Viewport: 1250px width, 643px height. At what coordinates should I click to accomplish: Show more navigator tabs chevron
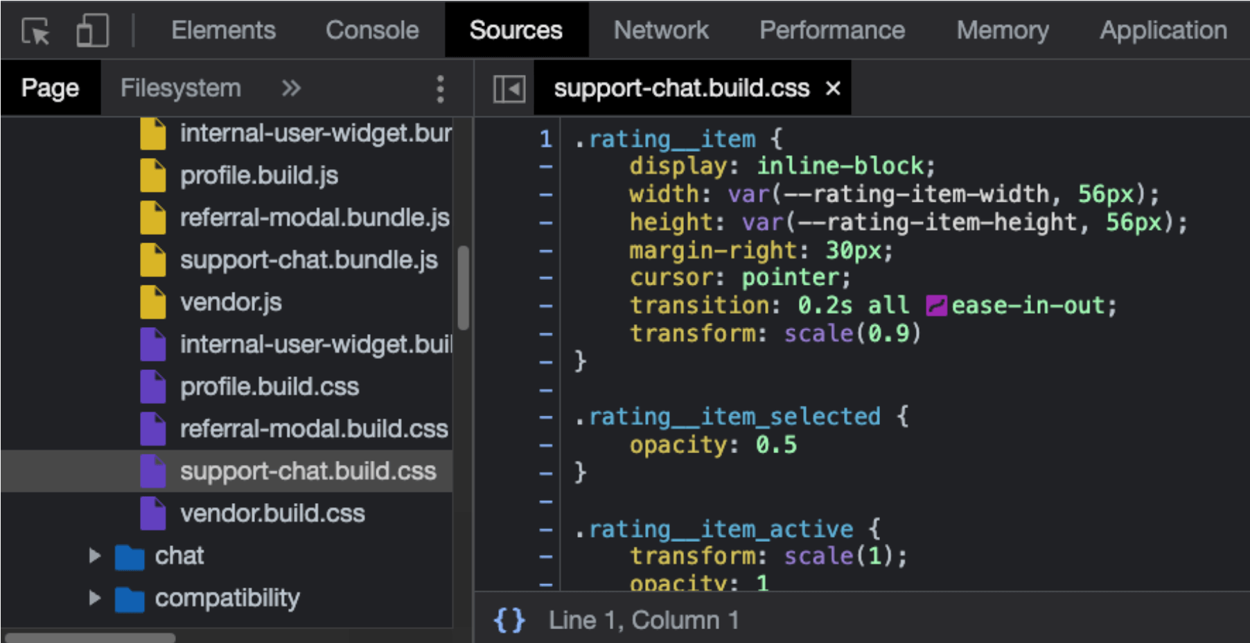[291, 89]
